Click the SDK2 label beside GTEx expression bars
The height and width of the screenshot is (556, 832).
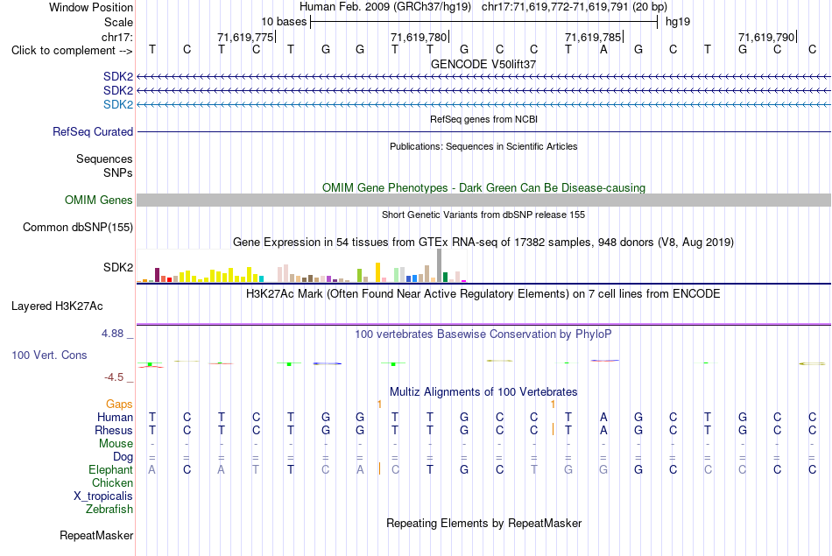118,267
